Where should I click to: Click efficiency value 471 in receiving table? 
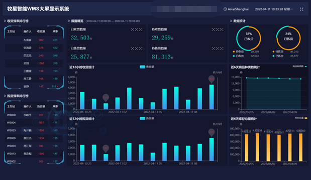[x=55, y=40]
